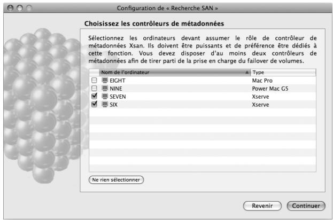Viewport: 333px width, 220px height.
Task: Go back with the Revenir button
Action: click(262, 206)
